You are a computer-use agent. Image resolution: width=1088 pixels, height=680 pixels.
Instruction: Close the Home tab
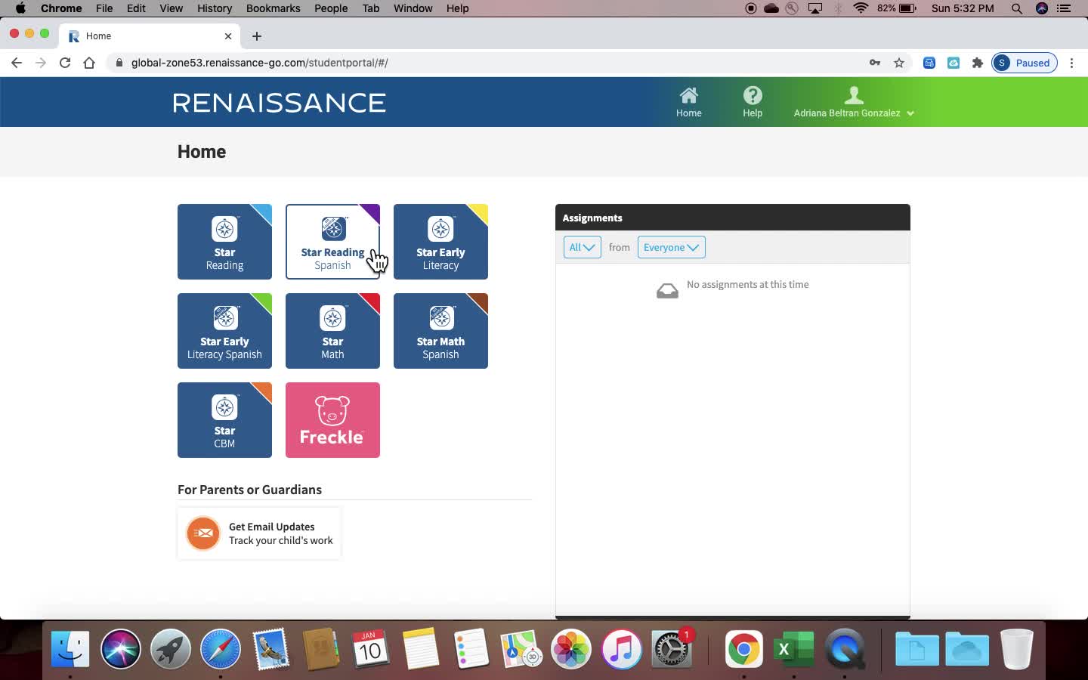pos(228,36)
